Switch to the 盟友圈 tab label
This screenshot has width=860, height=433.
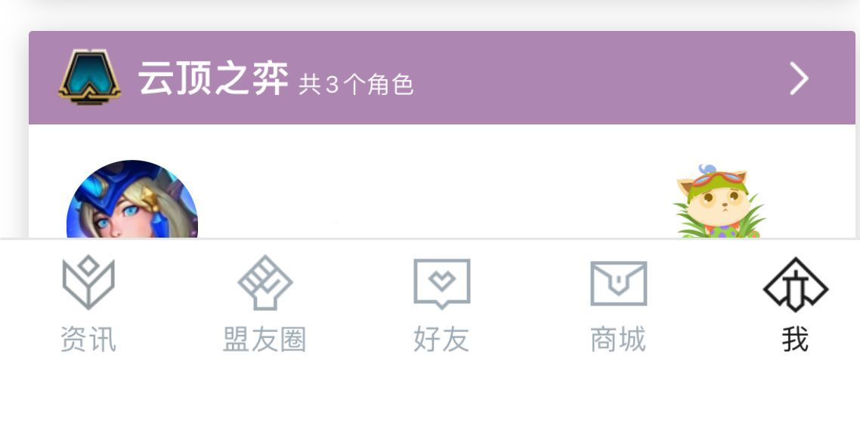coord(264,339)
